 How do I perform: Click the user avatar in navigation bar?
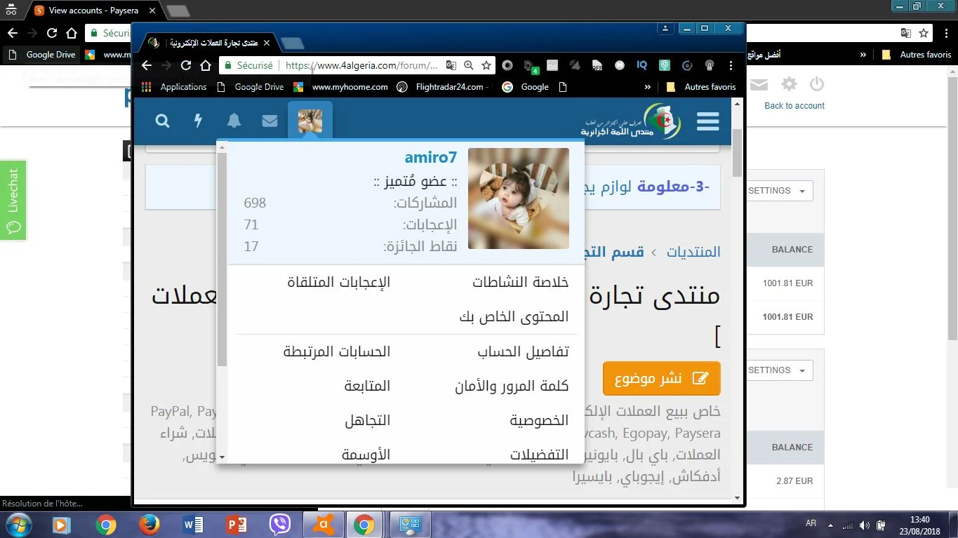(x=310, y=121)
